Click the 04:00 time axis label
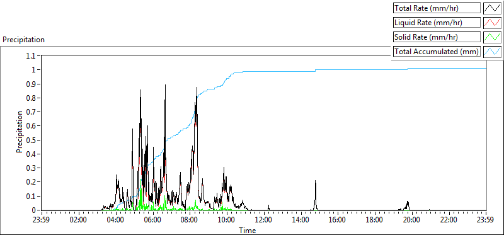Screen dimensions: 504x235 (x=116, y=221)
